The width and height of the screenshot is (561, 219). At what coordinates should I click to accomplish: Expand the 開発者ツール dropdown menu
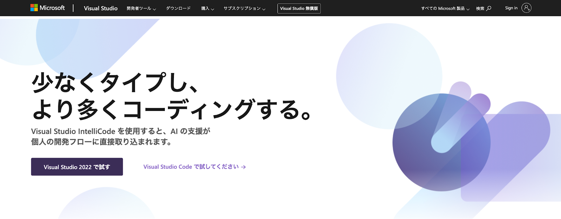click(x=141, y=8)
